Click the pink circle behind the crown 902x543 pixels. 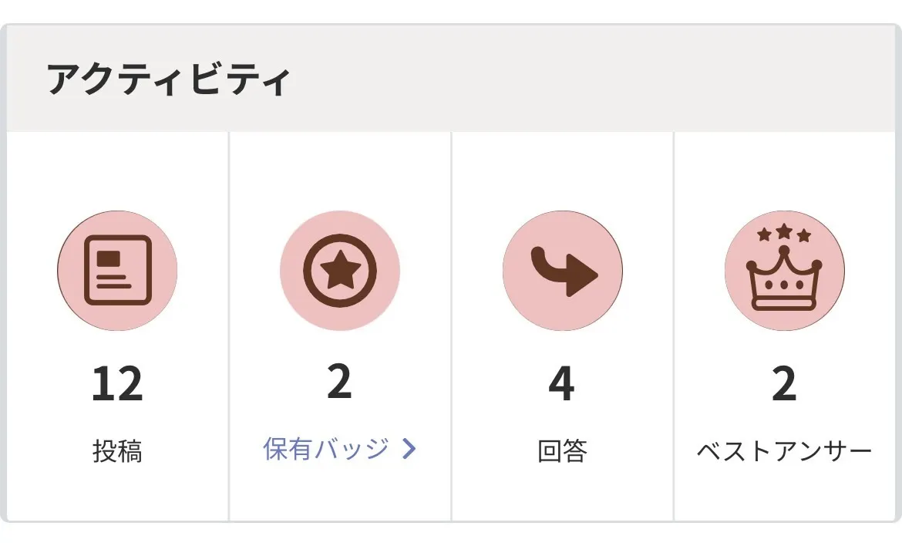point(785,271)
